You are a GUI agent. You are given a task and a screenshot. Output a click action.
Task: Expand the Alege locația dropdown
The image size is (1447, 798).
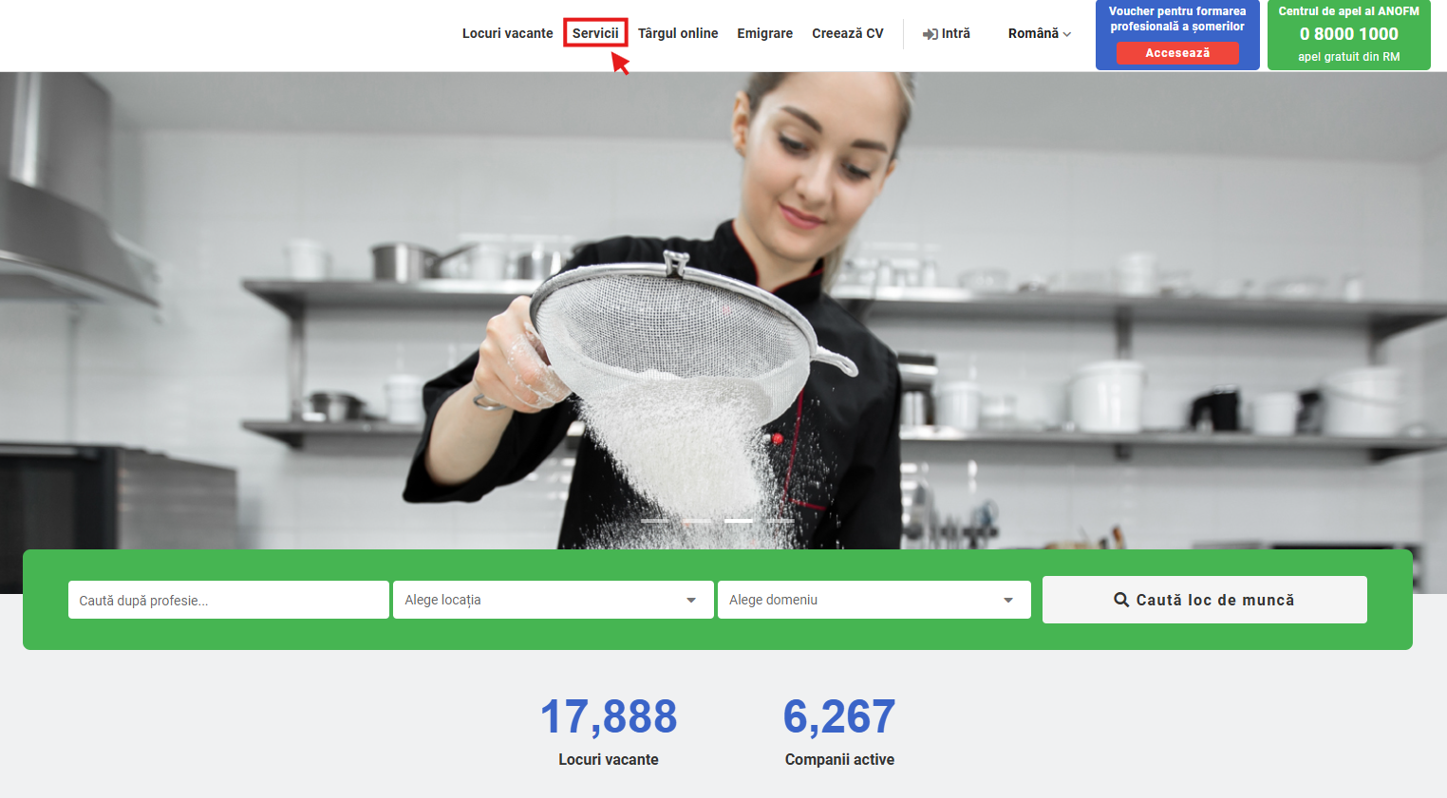pyautogui.click(x=553, y=600)
